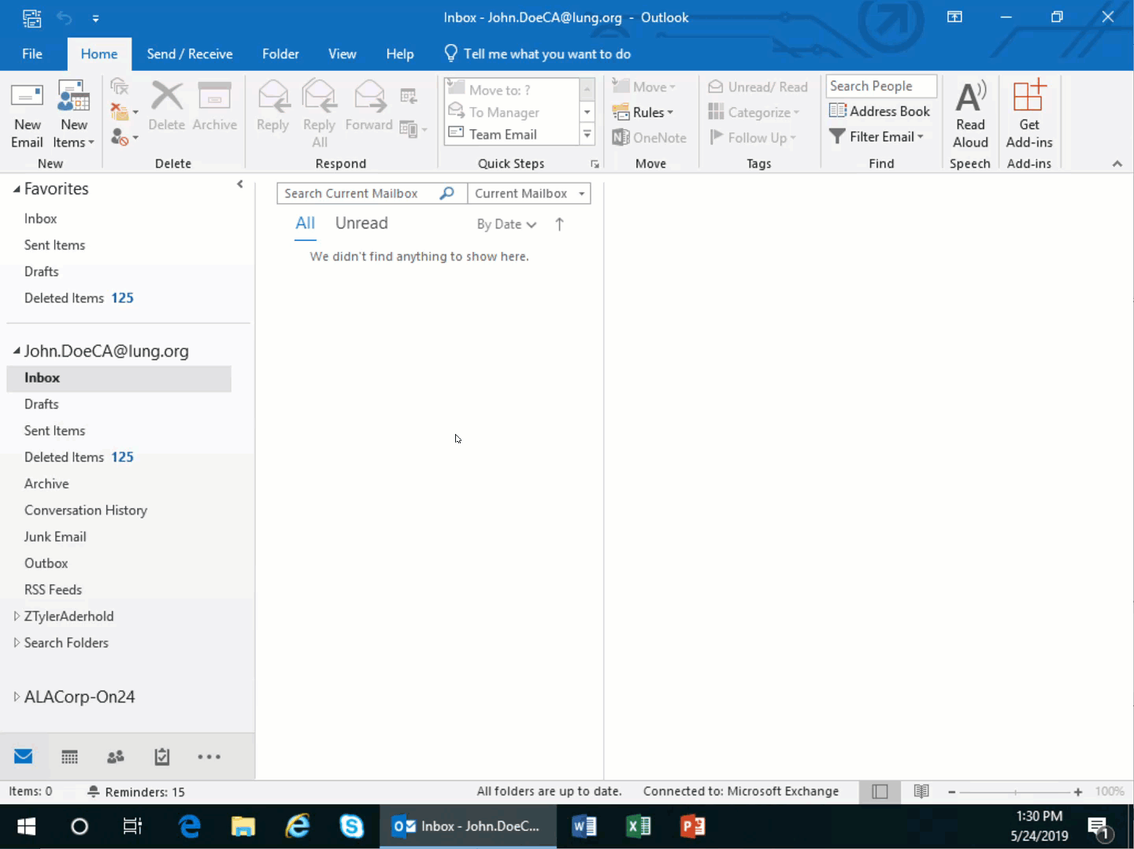Screen dimensions: 1134x849
Task: Expand the ALACorp-On24 mailbox
Action: pyautogui.click(x=17, y=697)
